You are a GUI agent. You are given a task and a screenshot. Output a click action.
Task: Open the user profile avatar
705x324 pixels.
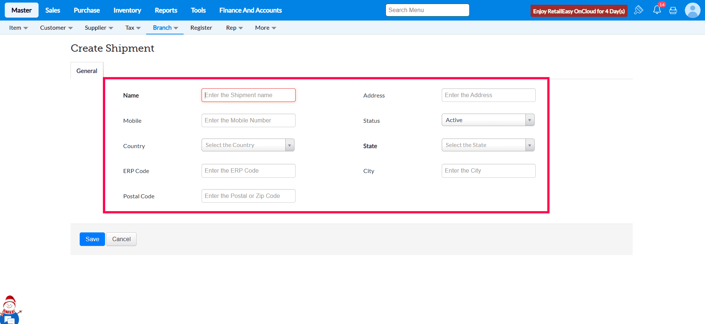[693, 10]
